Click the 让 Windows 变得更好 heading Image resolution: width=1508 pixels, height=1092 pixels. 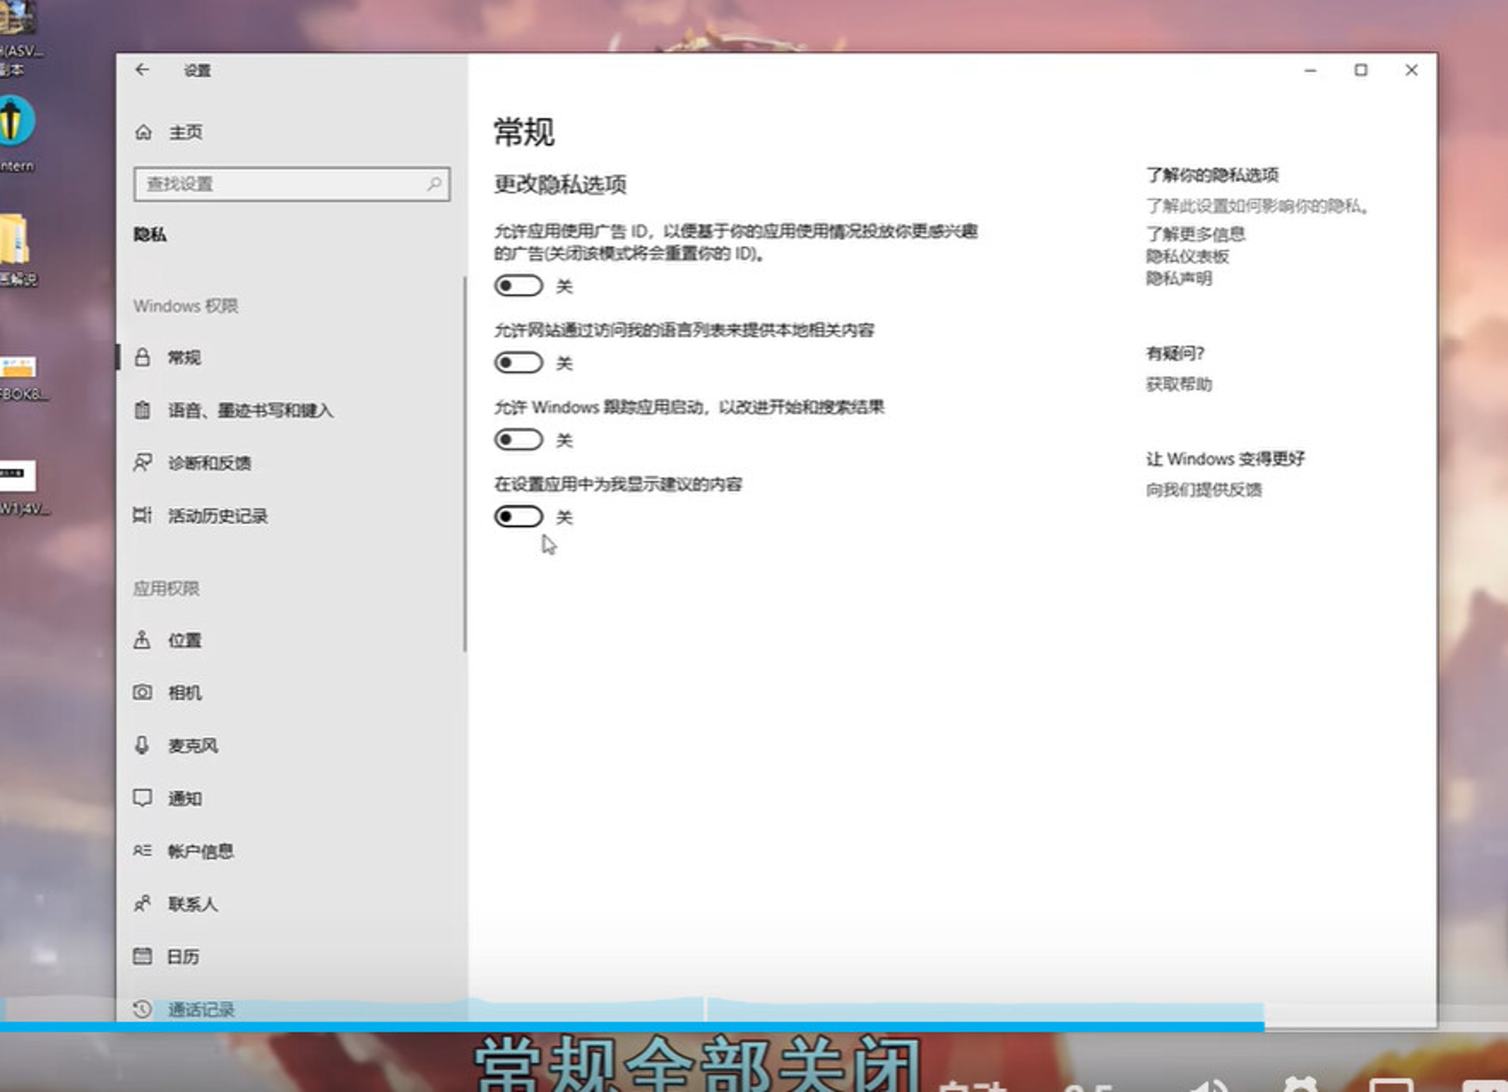1225,459
